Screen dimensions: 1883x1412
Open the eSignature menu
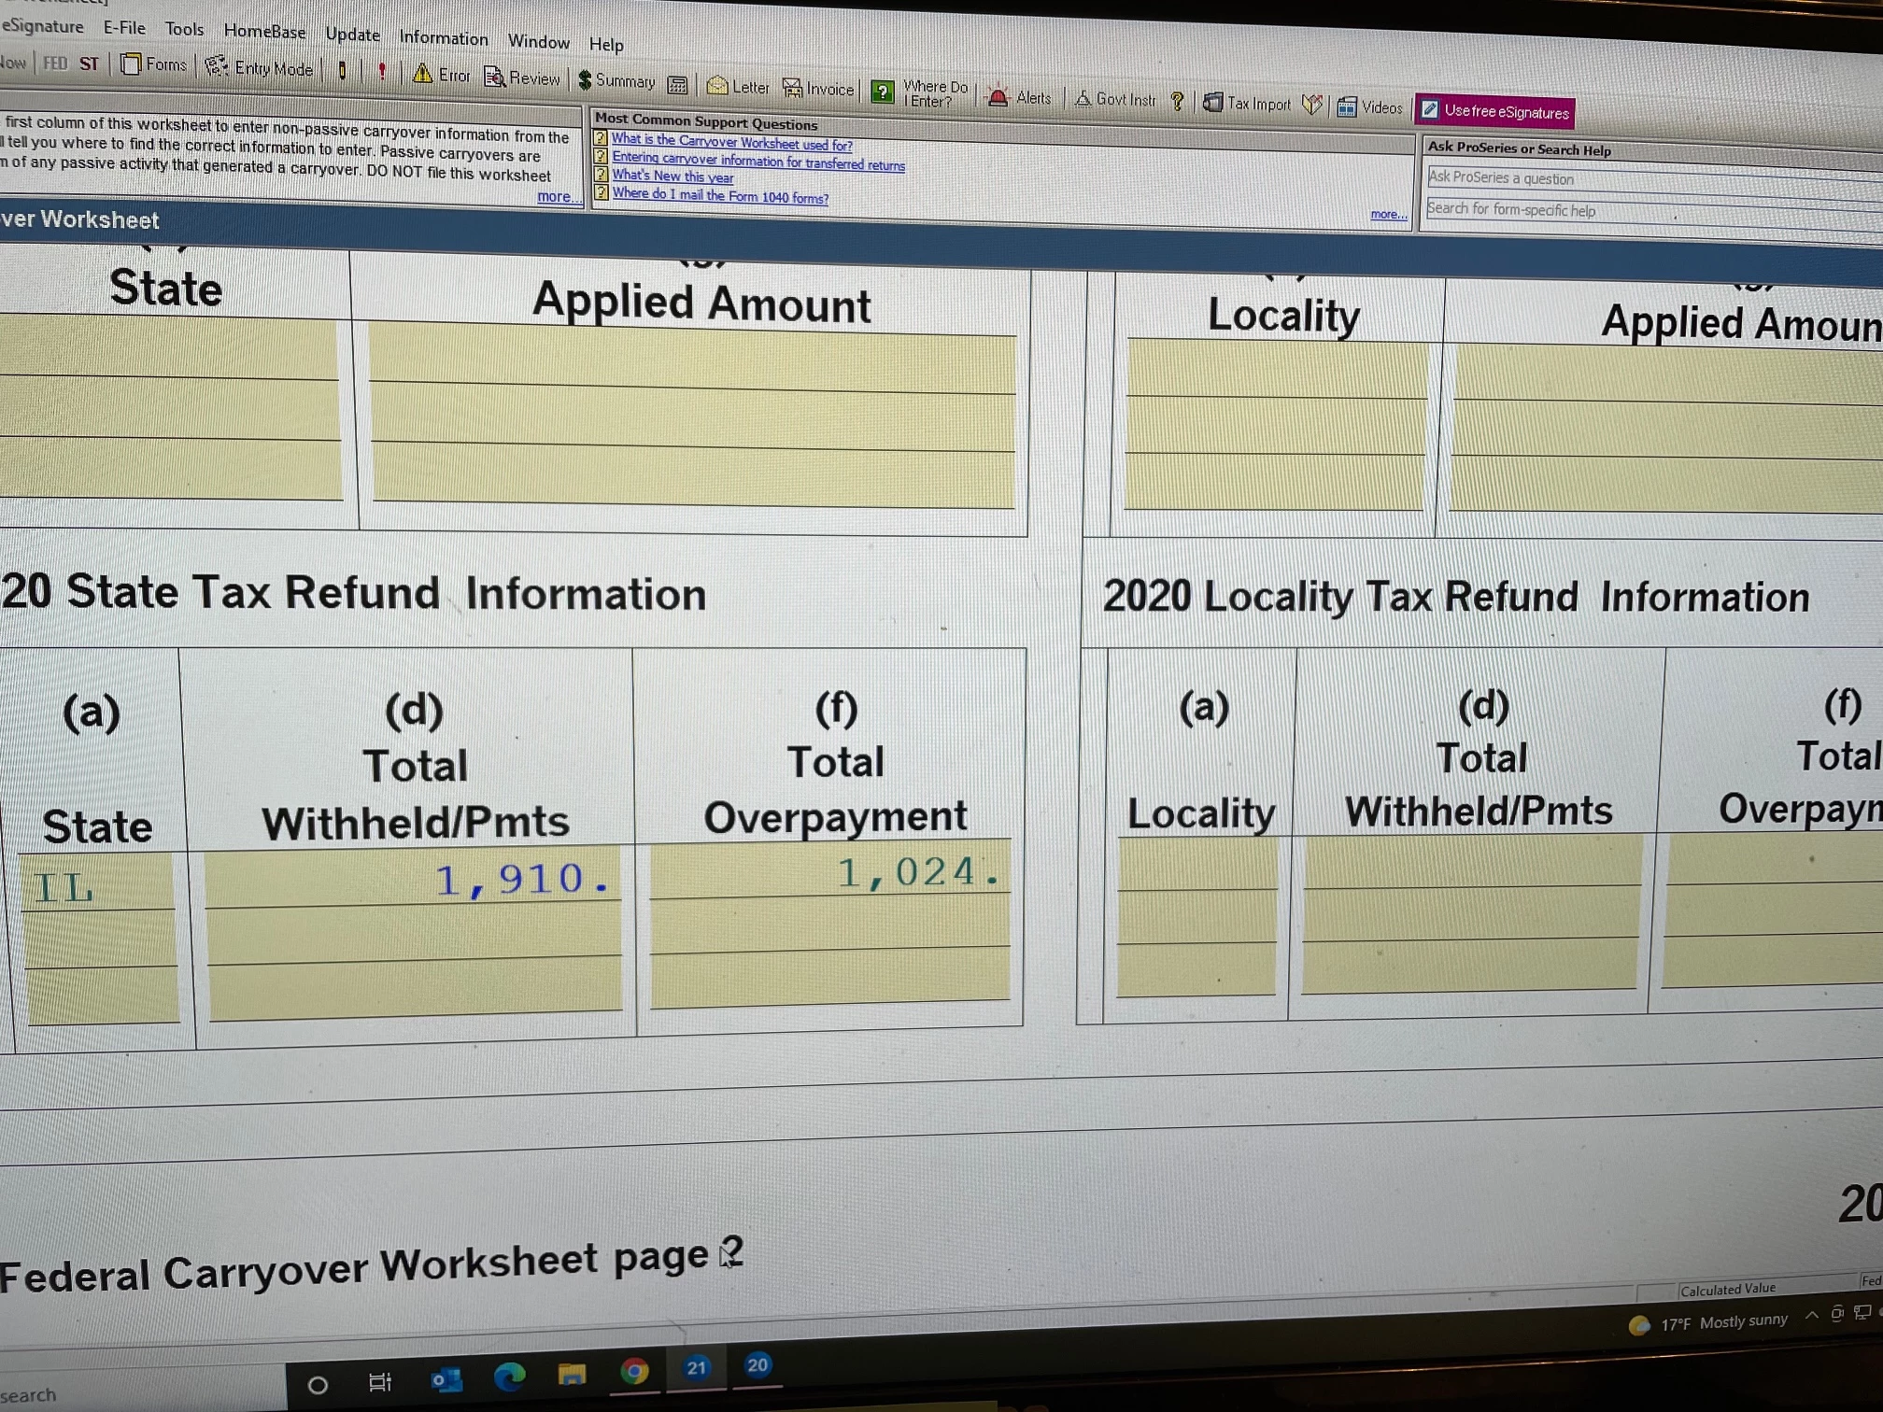(43, 26)
